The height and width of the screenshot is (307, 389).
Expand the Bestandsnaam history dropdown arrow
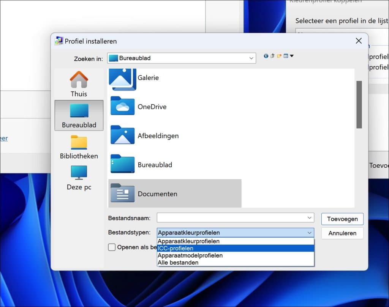click(309, 218)
